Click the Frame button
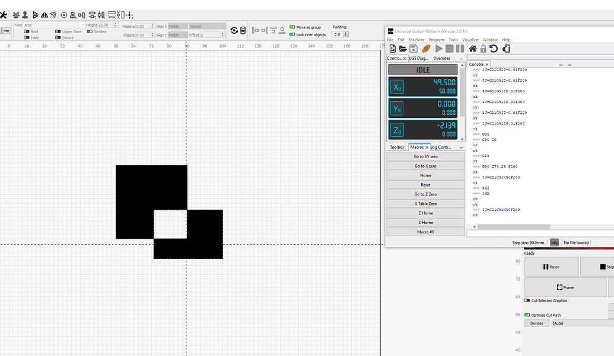 coord(564,287)
